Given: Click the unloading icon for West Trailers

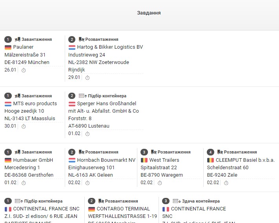Looking at the screenshot, I should (154, 152).
